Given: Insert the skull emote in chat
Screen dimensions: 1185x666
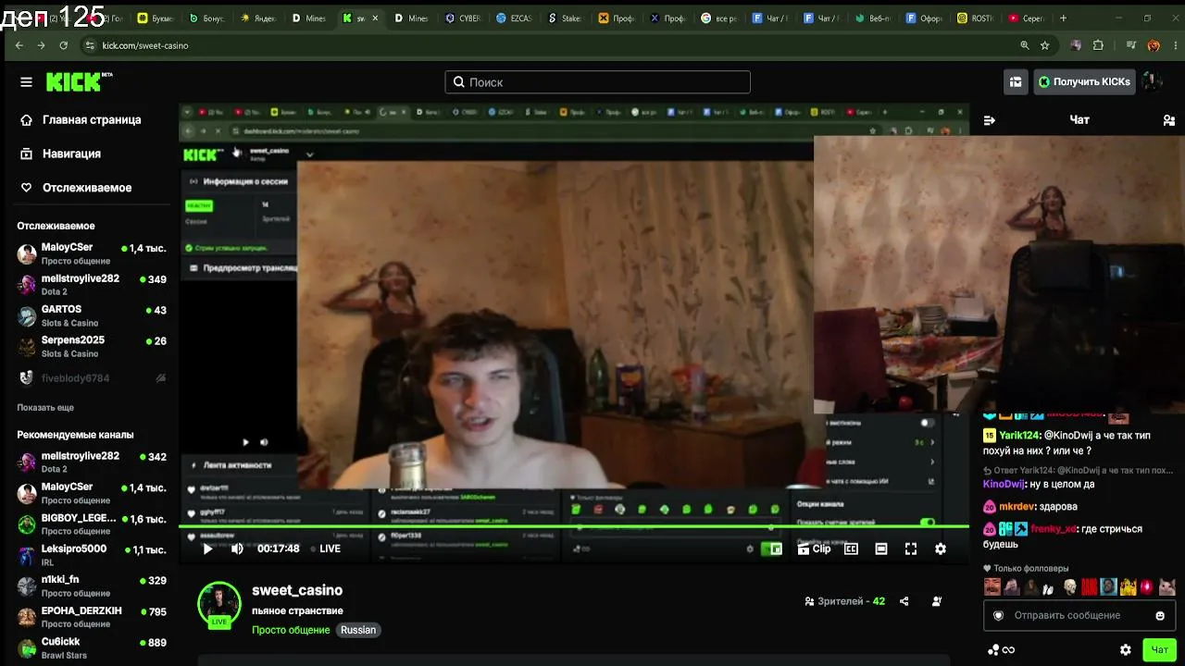Looking at the screenshot, I should click(1070, 587).
